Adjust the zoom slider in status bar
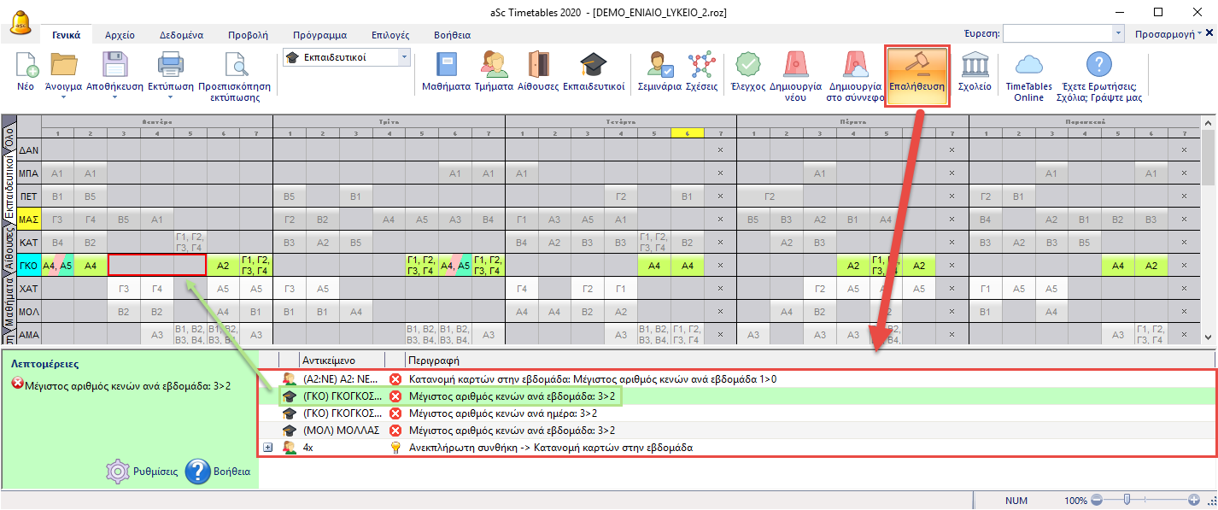The image size is (1218, 510). tap(1127, 500)
